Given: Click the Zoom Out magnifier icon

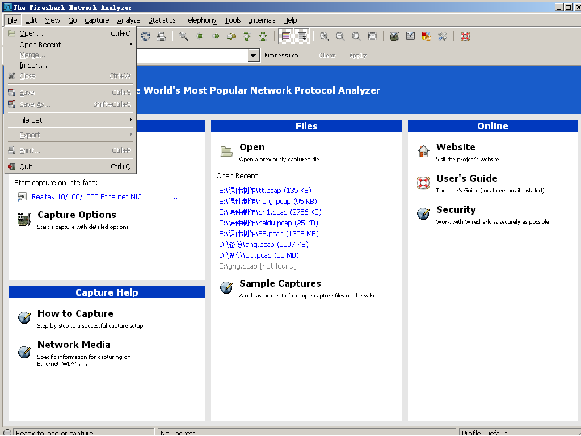Looking at the screenshot, I should pos(340,36).
